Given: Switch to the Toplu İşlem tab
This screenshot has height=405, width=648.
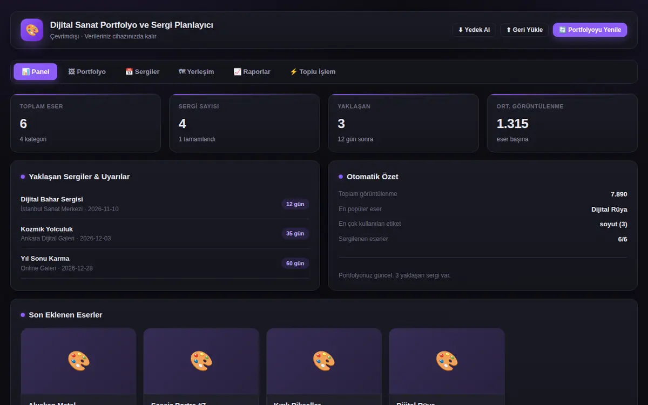Looking at the screenshot, I should (x=313, y=72).
